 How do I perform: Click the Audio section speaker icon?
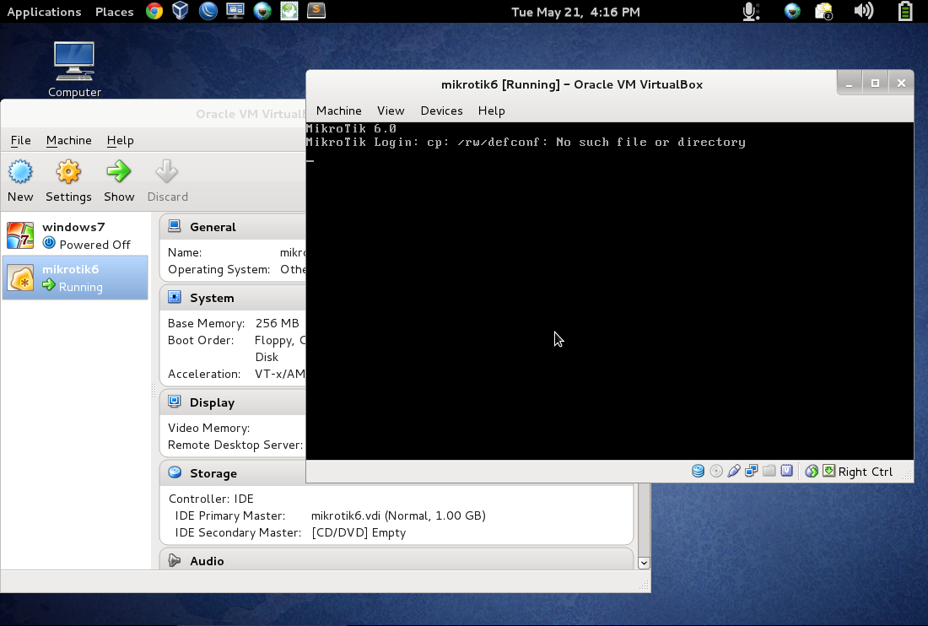[x=174, y=560]
